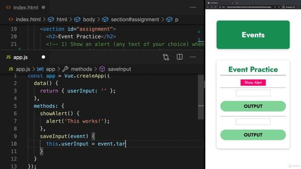Click the saveInput method name on line 9

point(54,136)
